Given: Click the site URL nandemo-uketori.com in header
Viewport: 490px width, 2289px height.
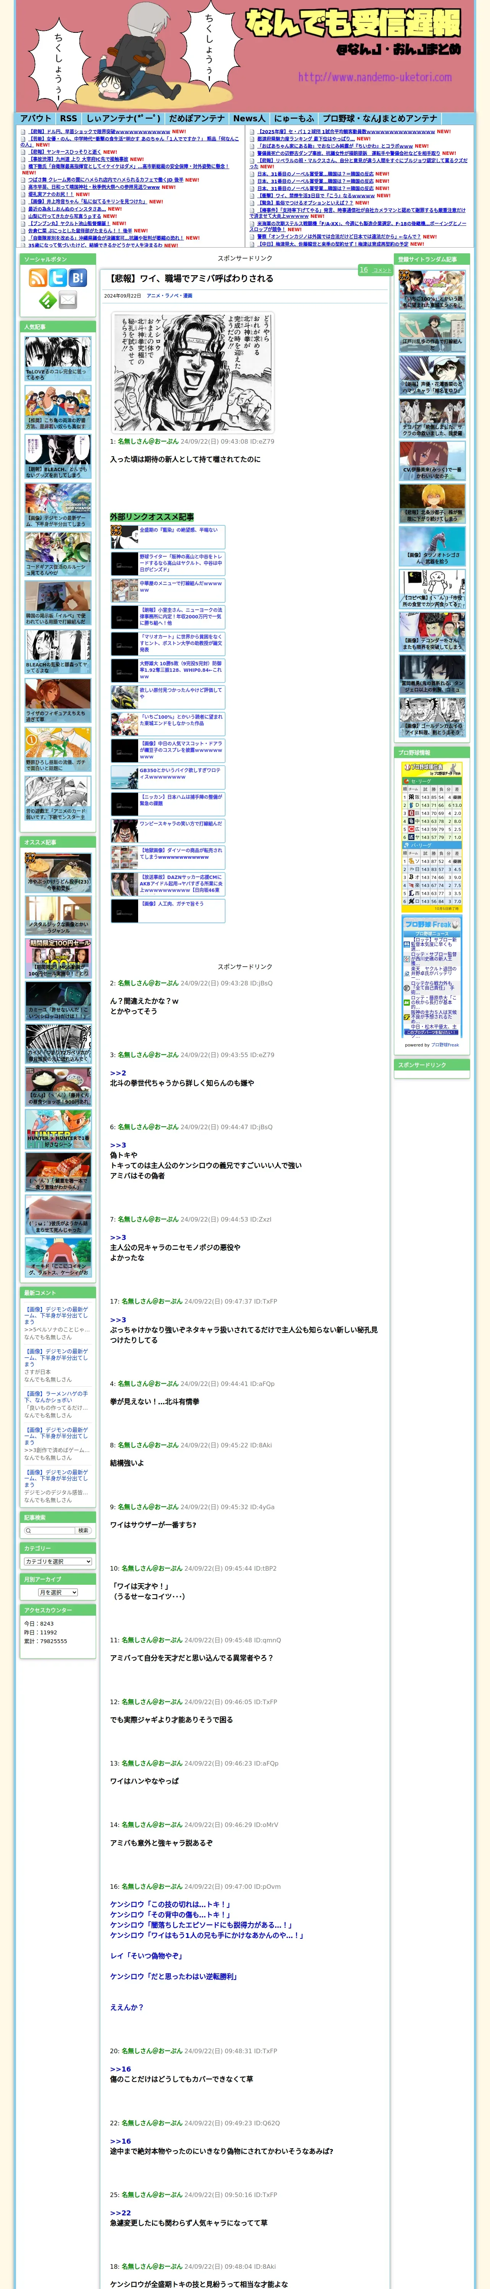Looking at the screenshot, I should (374, 77).
